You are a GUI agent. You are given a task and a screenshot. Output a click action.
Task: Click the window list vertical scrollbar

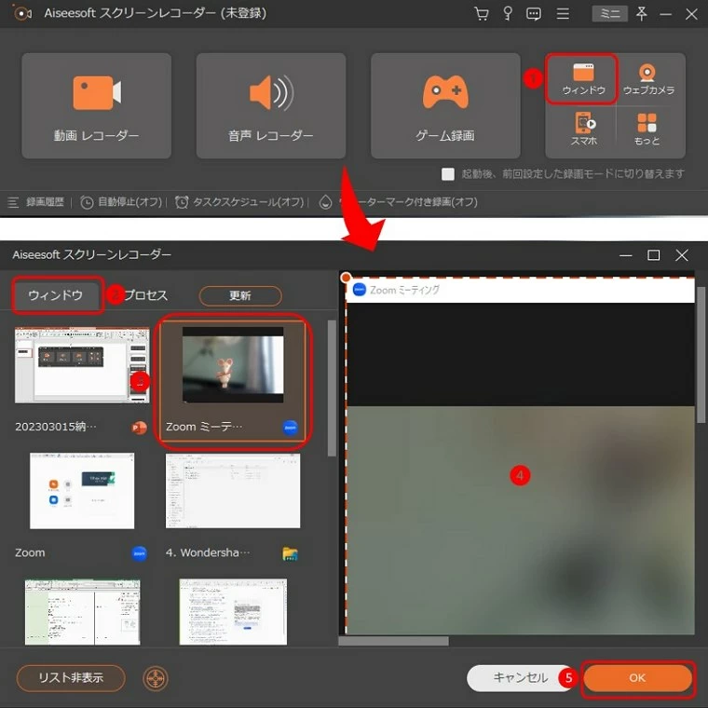332,388
